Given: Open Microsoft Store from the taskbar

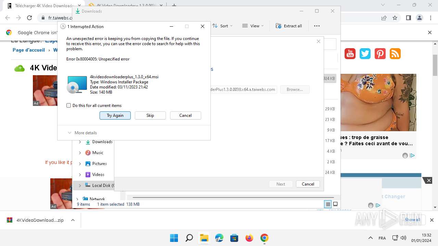Looking at the screenshot, I should point(234,238).
